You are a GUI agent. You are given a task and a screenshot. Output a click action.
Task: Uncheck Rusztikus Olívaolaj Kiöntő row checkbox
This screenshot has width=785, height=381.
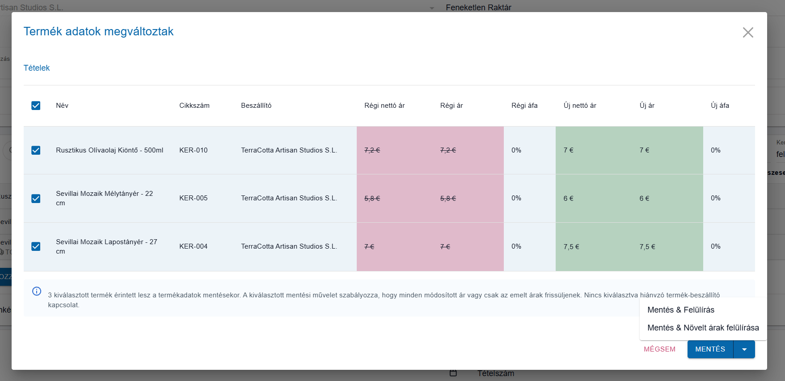pyautogui.click(x=36, y=150)
